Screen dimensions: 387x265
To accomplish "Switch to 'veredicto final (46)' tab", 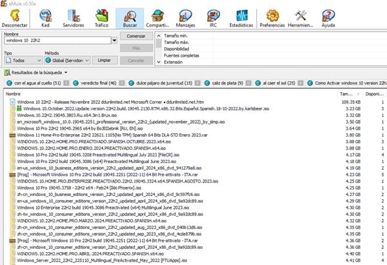I will (99, 83).
